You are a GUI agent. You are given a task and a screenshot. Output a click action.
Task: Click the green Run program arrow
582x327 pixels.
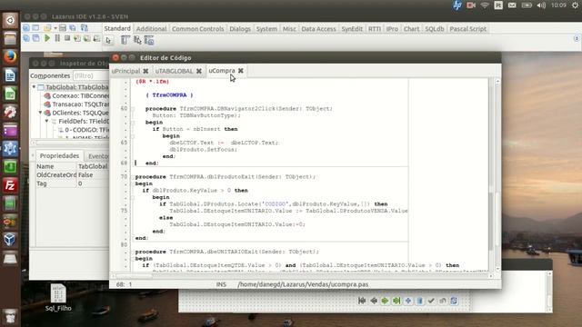[47, 38]
